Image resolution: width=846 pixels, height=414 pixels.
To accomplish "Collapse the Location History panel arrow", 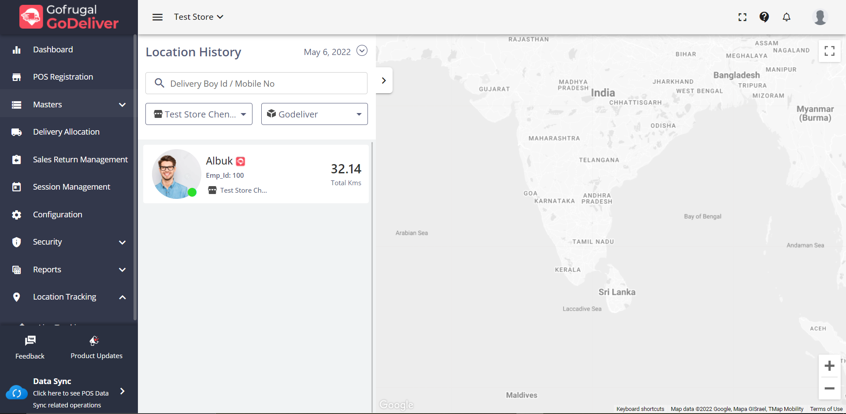I will pyautogui.click(x=384, y=81).
